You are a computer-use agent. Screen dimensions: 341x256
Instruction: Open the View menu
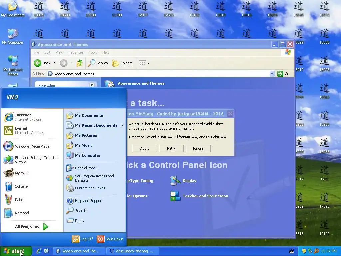59,52
